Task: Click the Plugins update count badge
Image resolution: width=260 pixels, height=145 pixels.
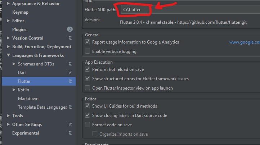Action: (x=70, y=30)
